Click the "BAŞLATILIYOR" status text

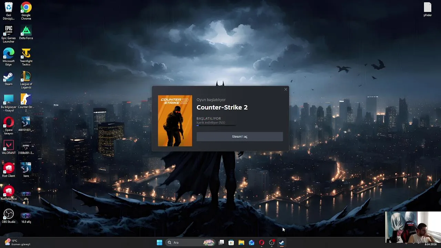[208, 118]
